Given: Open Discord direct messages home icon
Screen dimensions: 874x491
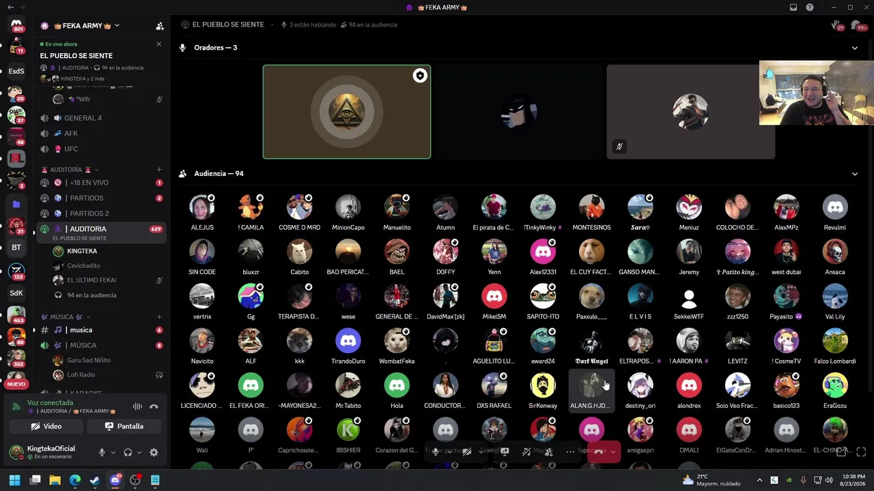Looking at the screenshot, I should [16, 25].
